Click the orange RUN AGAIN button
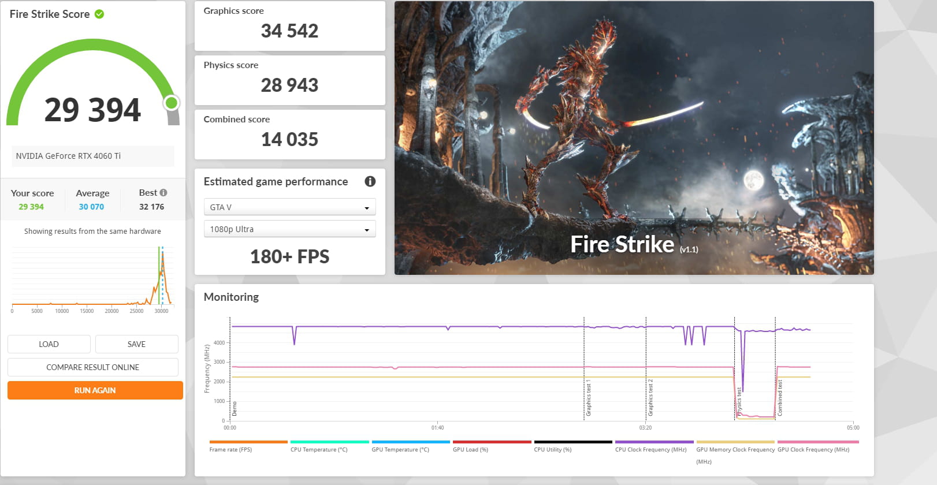937x485 pixels. [x=95, y=390]
